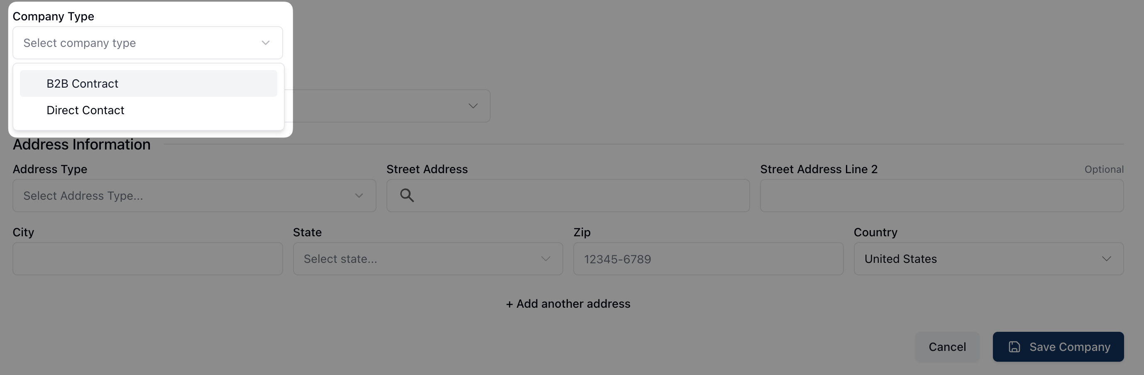Click the save disk icon
Screen dimensions: 1144x375
[x=1014, y=347]
